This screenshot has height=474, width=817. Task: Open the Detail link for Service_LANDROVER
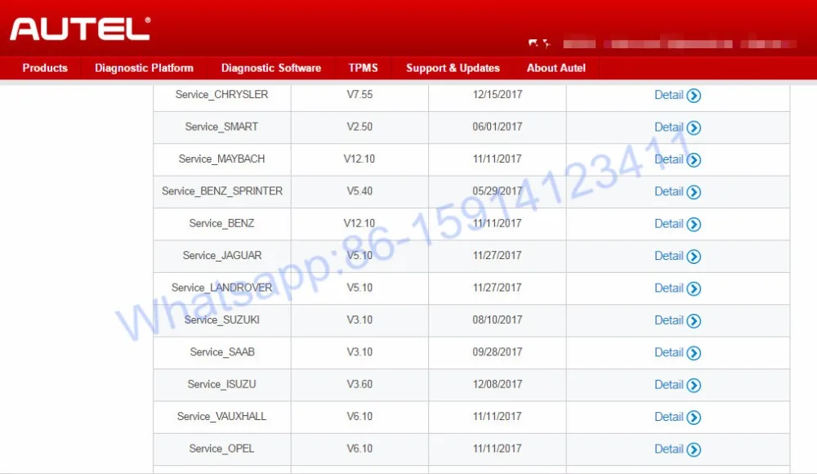668,288
